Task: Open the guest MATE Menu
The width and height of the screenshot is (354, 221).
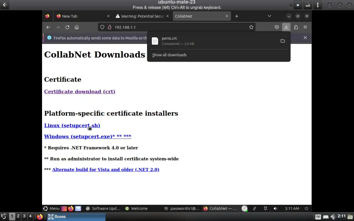Action: click(51, 209)
